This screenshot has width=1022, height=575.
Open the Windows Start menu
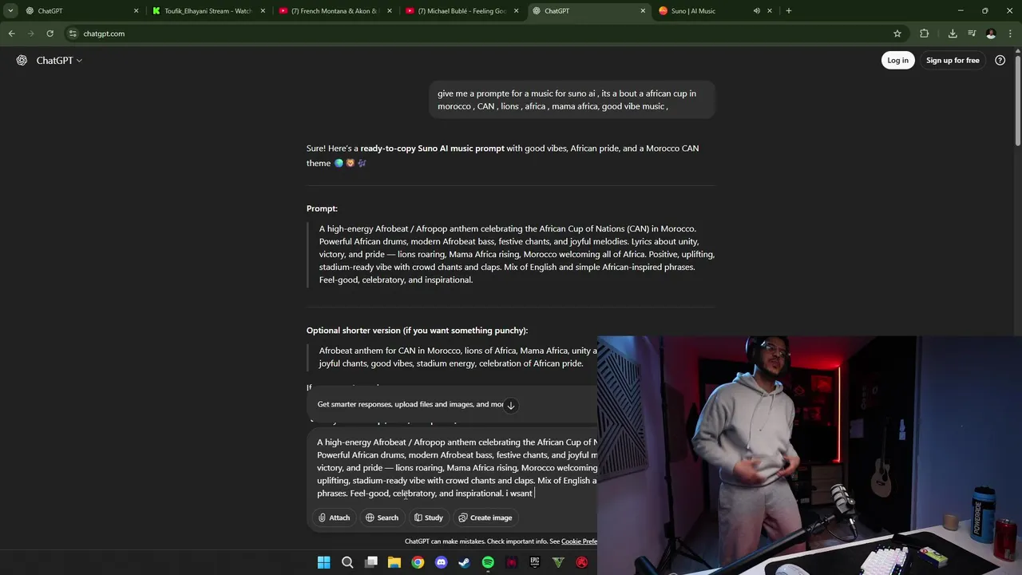[x=324, y=562]
